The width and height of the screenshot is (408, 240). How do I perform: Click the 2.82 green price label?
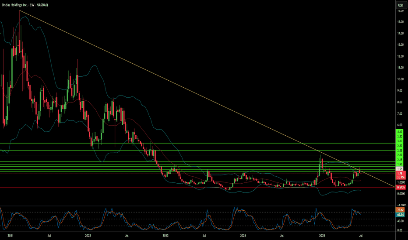pyautogui.click(x=400, y=146)
